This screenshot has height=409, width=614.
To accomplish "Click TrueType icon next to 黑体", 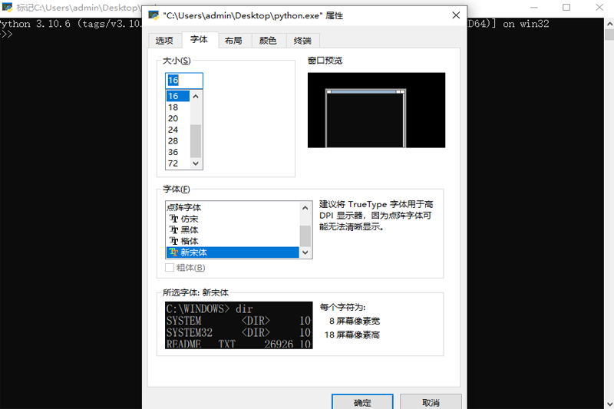I will (174, 229).
